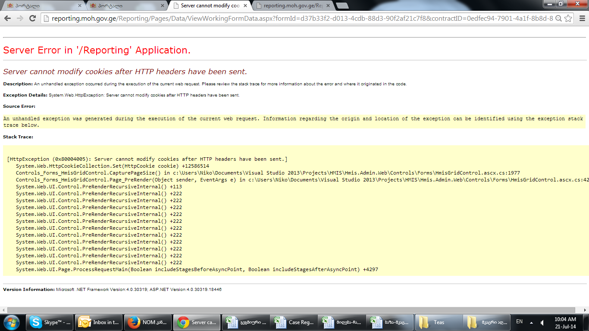Open the Windows Start menu
Screen dimensions: 589x331
pyautogui.click(x=12, y=322)
